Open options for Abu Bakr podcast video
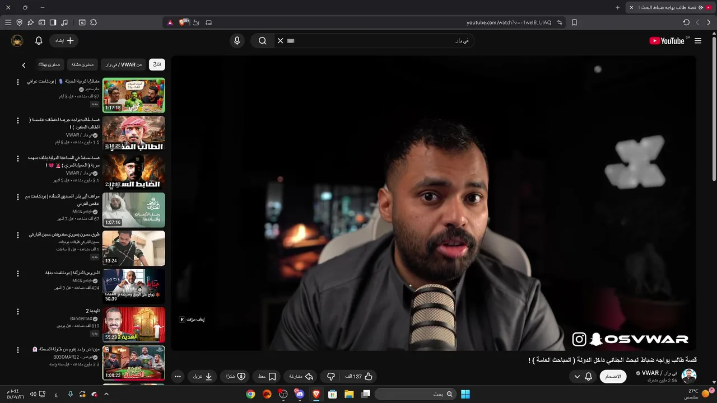 (x=17, y=197)
